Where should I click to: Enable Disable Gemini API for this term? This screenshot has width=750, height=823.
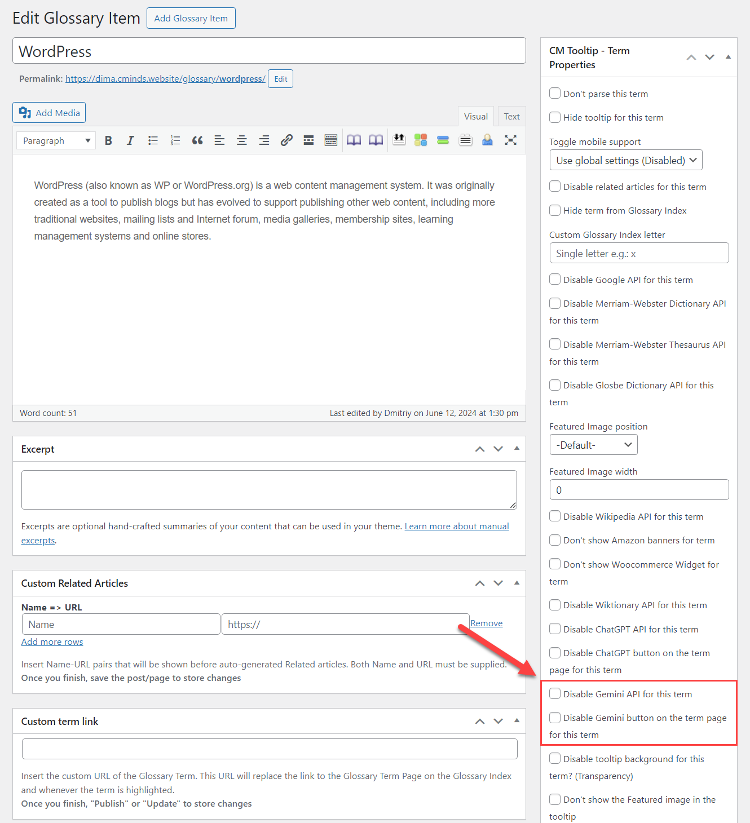coord(555,693)
